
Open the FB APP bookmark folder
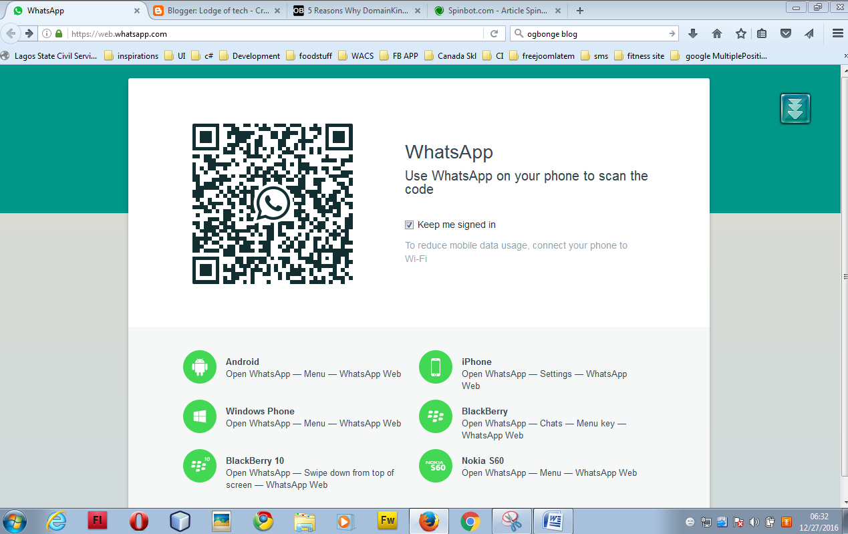(x=399, y=56)
